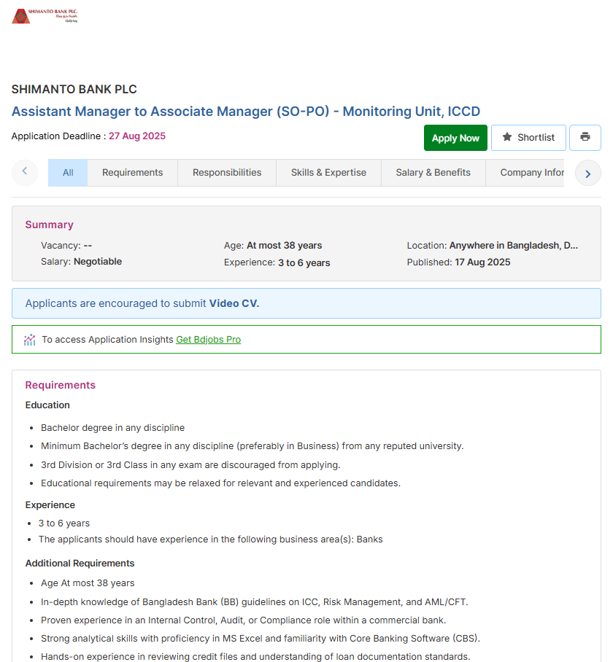Click the deadline date 27 Aug 2025
This screenshot has height=662, width=613.
tap(137, 136)
